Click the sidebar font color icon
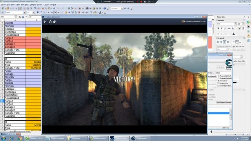Viewport: 251px width, 141px height. [x=234, y=34]
